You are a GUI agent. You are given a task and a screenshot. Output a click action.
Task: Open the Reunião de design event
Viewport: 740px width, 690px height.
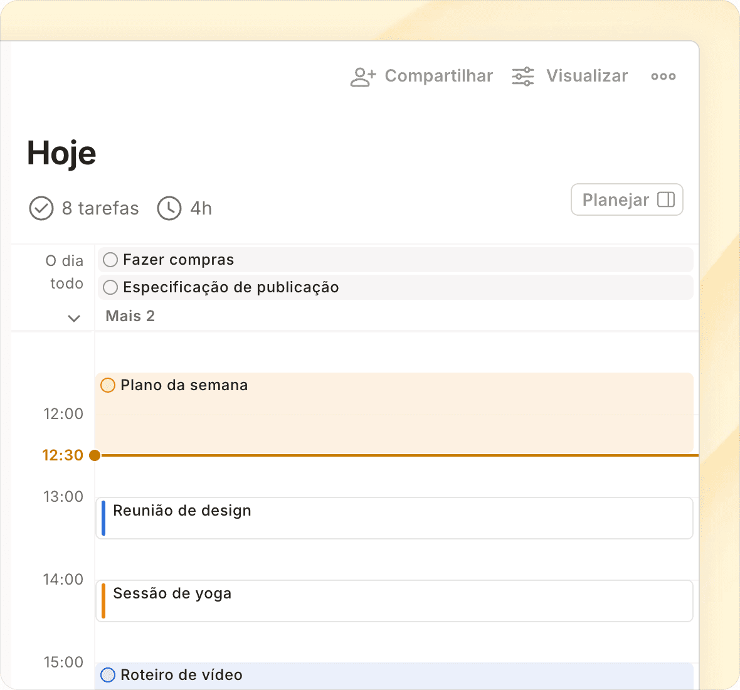coord(395,518)
